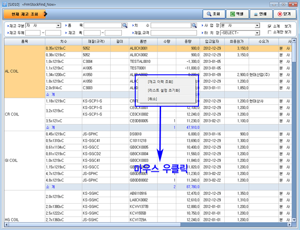Viewport: 300px width, 230px height.
Task: Close the form with the 닫기 button
Action: pos(285,14)
